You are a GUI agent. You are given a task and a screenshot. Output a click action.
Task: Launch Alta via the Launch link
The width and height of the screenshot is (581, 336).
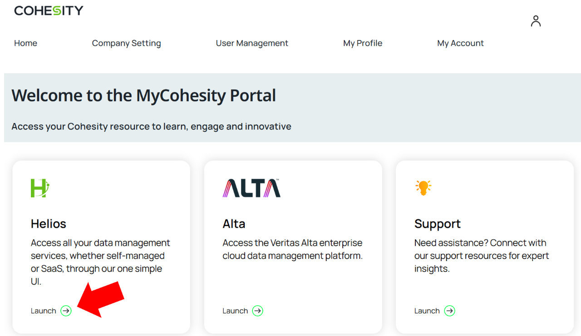(x=235, y=311)
